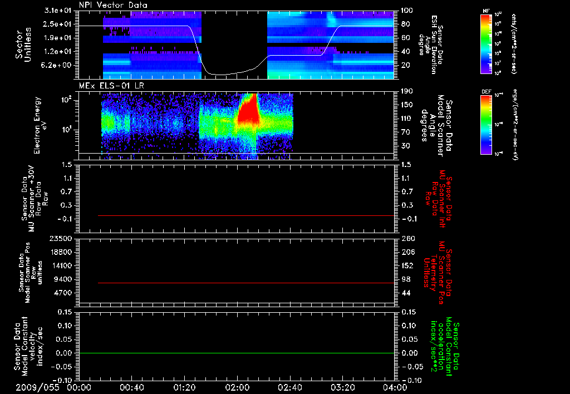Screen dimensions: 570x394
Task: Click the NF flux color bar
Action: (487, 44)
